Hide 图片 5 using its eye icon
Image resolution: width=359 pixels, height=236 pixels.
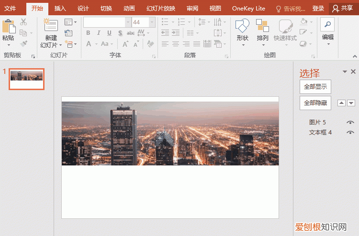coord(350,123)
